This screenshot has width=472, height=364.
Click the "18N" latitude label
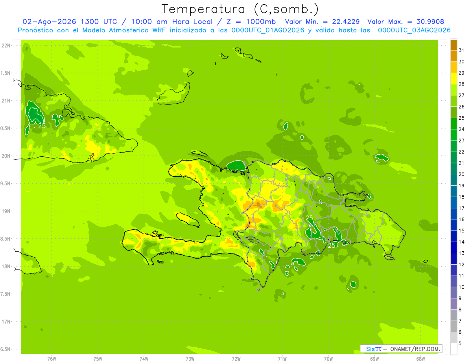click(x=6, y=266)
